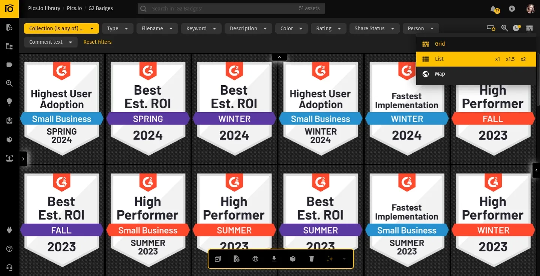Set list zoom level to x2

[523, 59]
